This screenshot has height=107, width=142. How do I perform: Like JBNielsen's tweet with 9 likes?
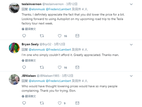59,103
